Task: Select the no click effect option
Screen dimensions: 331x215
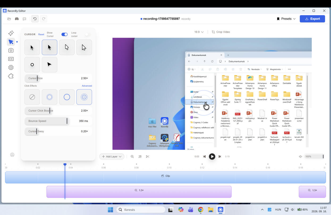Action: 32,97
